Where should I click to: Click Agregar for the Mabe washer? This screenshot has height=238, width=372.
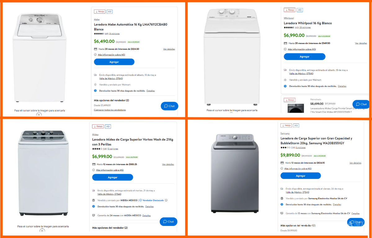point(114,62)
